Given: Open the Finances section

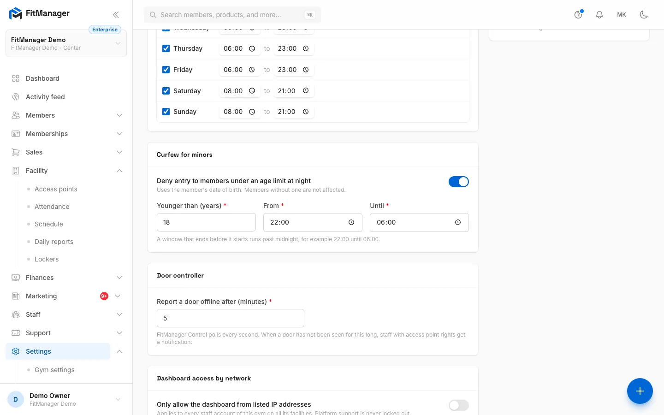Looking at the screenshot, I should tap(40, 278).
